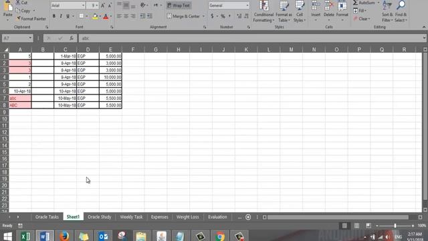The image size is (428, 241).
Task: Open Cell Styles gallery
Action: 300,11
